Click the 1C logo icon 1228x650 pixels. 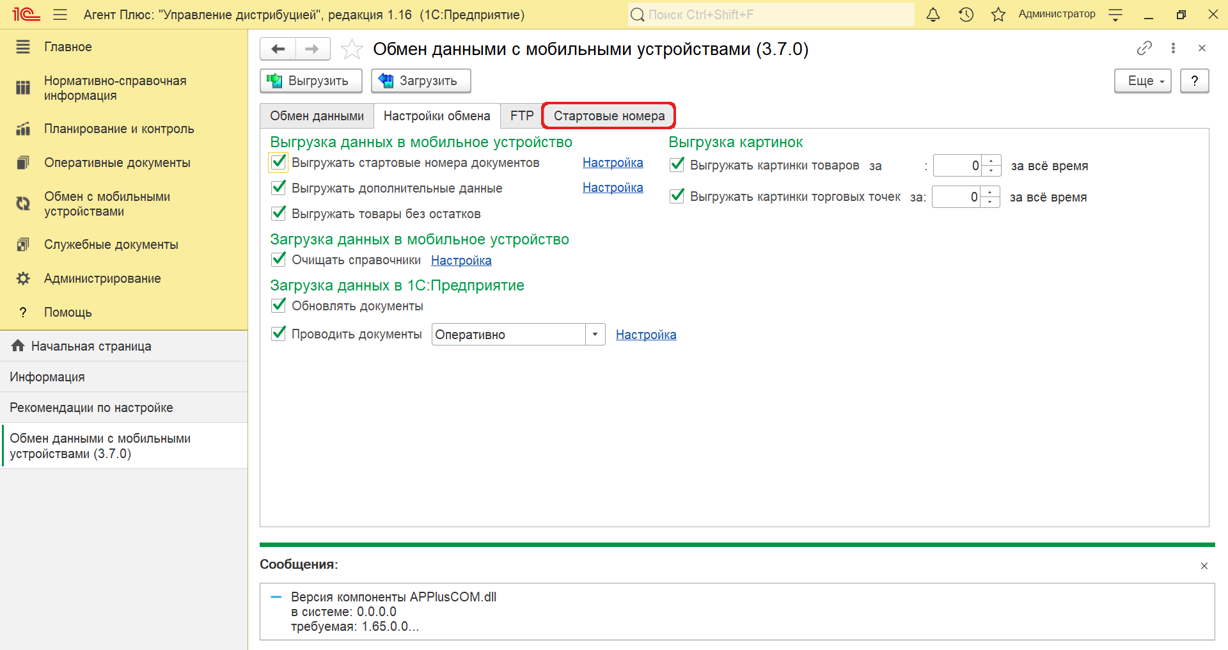coord(26,14)
